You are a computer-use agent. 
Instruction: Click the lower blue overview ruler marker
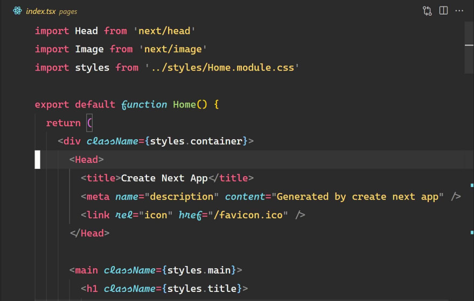pos(472,233)
